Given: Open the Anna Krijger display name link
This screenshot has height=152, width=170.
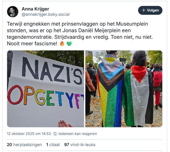Looking at the screenshot, I should tap(36, 9).
